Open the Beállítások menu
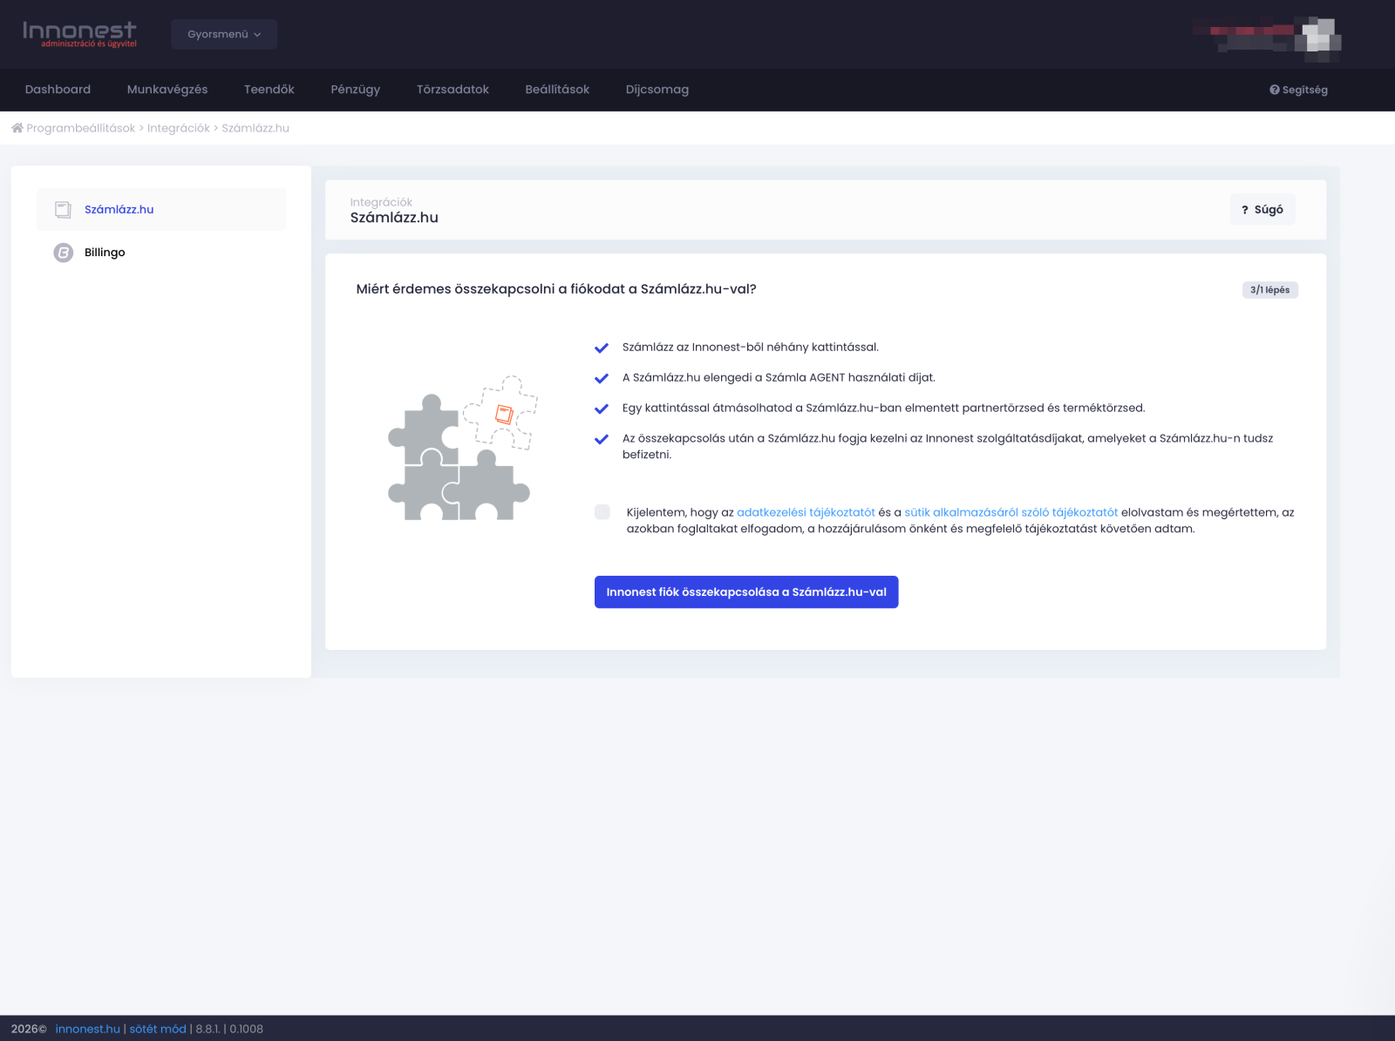Image resolution: width=1395 pixels, height=1041 pixels. pyautogui.click(x=557, y=90)
